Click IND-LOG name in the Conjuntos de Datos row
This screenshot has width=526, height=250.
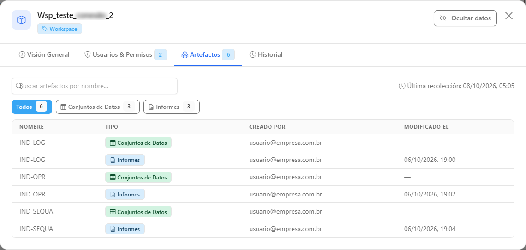[x=32, y=143]
